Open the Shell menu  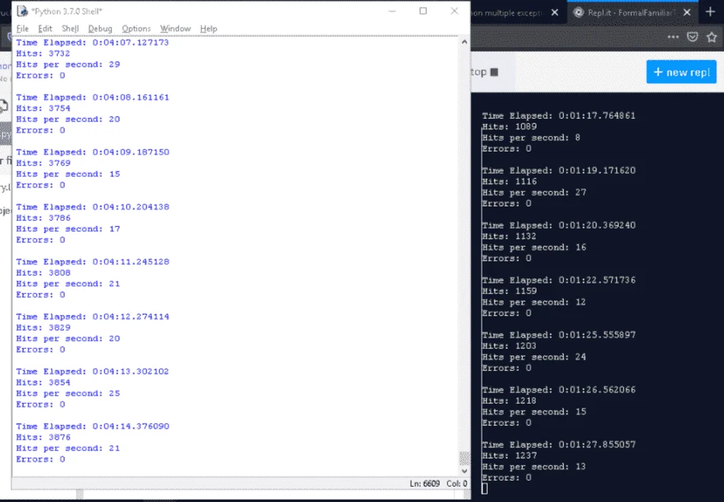pyautogui.click(x=70, y=29)
